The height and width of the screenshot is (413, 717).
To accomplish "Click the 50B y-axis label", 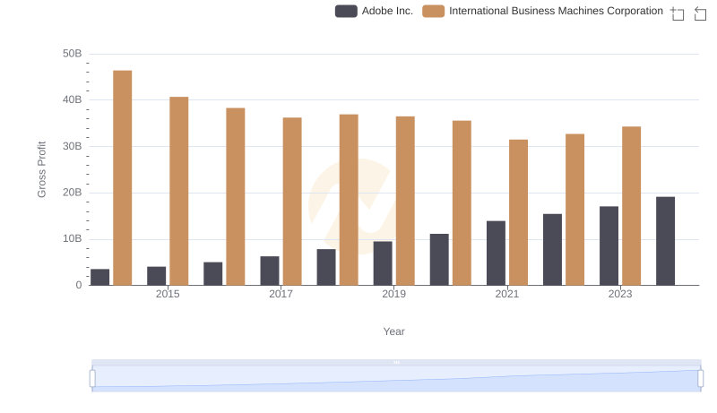I will [73, 54].
